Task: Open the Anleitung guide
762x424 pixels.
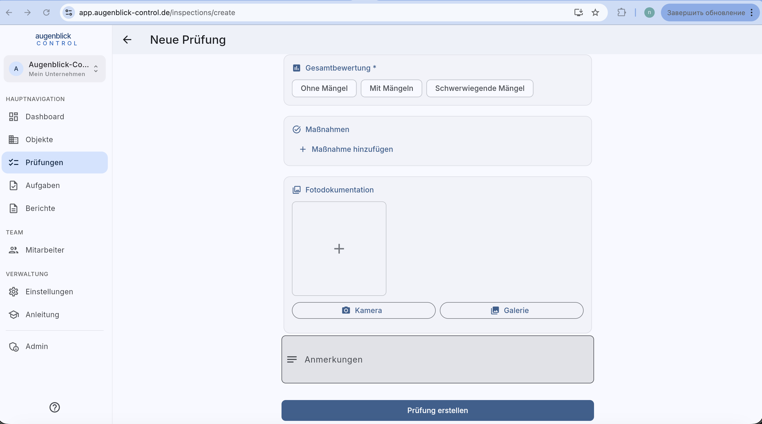Action: (55, 315)
